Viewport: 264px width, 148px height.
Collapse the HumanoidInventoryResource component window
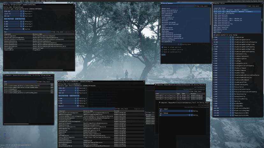4,75
